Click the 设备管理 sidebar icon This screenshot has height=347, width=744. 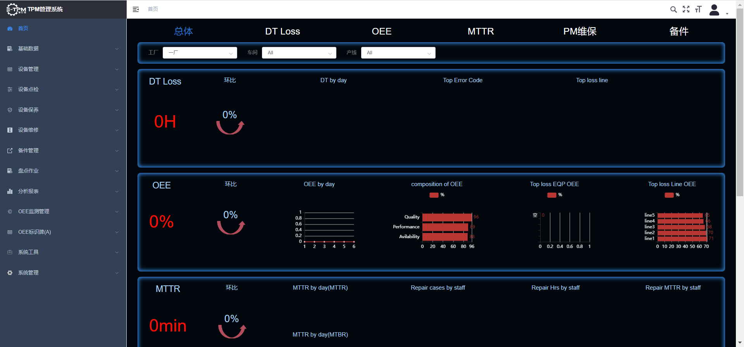10,69
